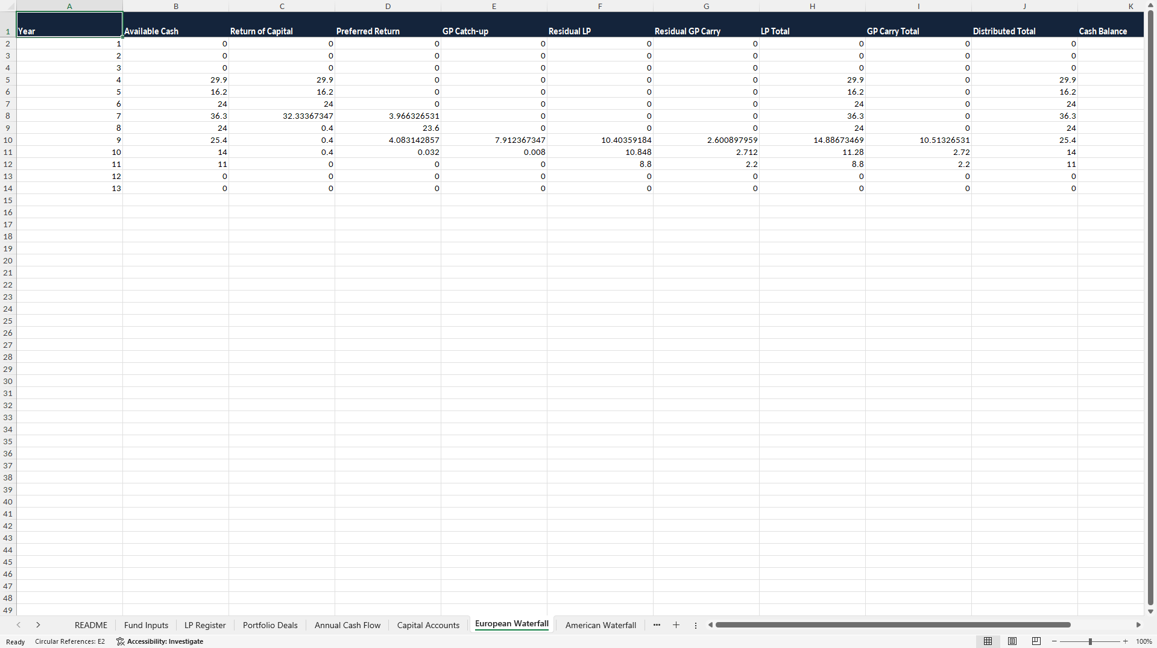
Task: Switch to Fund Inputs sheet
Action: 146,625
